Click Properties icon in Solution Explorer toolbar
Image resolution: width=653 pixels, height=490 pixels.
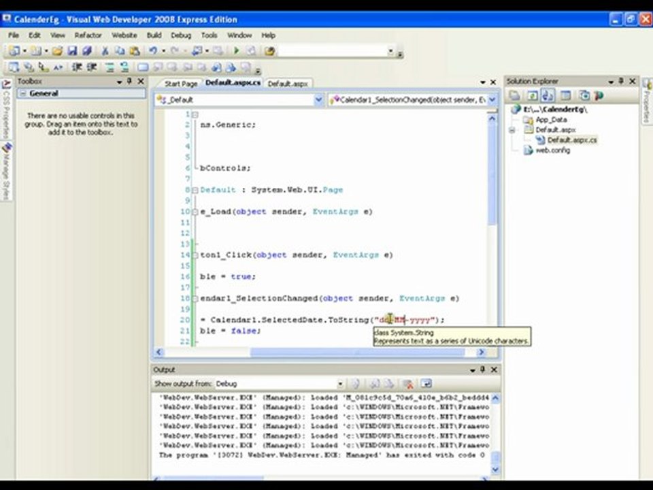click(x=514, y=96)
